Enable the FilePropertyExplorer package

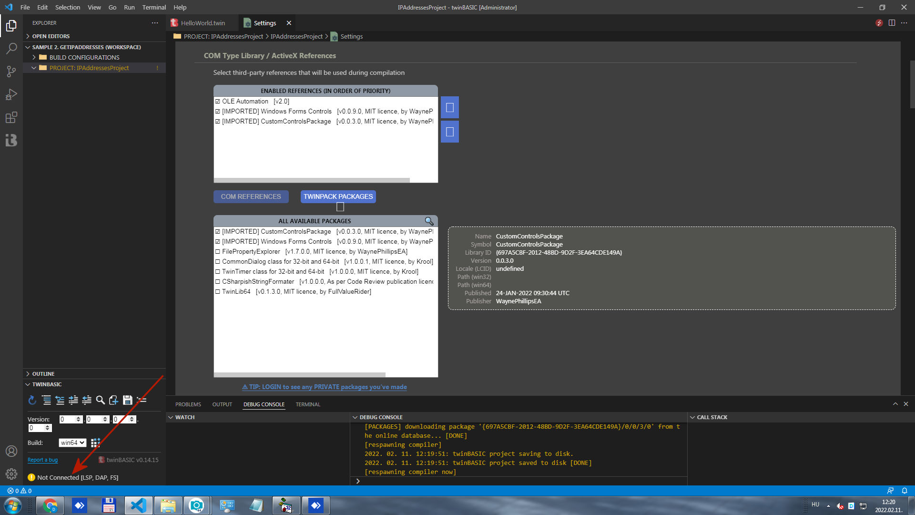click(x=219, y=251)
